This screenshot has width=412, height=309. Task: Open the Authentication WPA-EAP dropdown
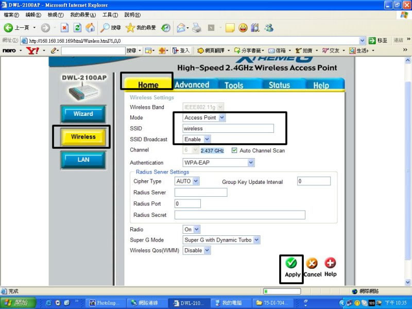point(251,163)
